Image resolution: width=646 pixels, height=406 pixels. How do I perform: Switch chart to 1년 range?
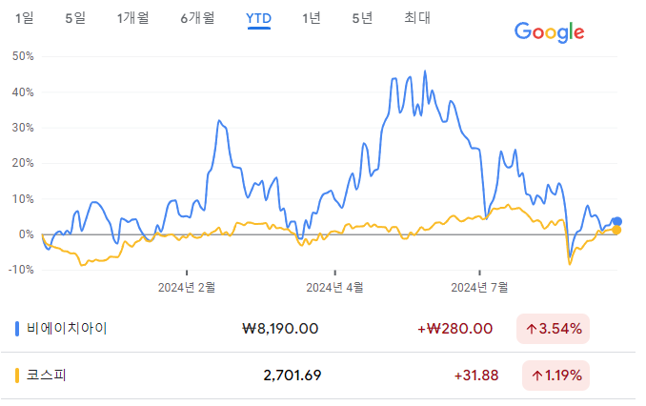(x=311, y=18)
